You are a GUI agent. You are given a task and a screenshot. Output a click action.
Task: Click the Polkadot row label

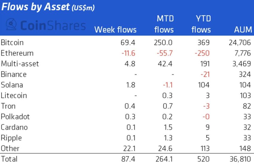coord(15,117)
